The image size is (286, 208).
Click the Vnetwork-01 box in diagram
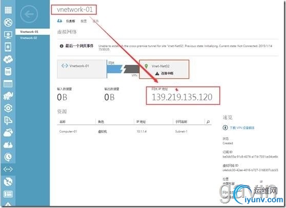pos(82,69)
